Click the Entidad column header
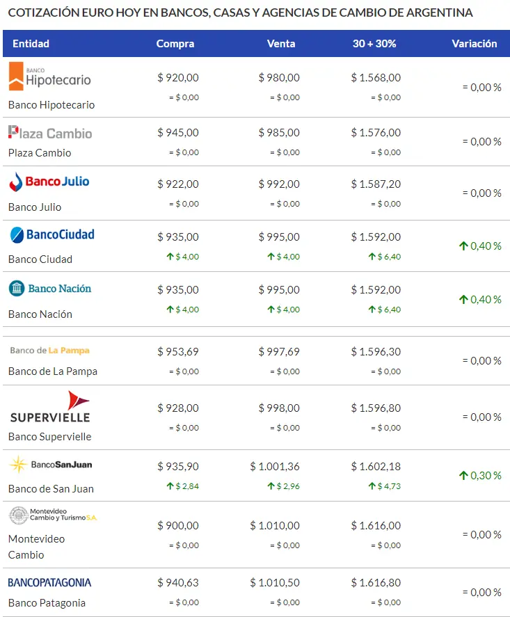This screenshot has height=617, width=510. (x=31, y=44)
